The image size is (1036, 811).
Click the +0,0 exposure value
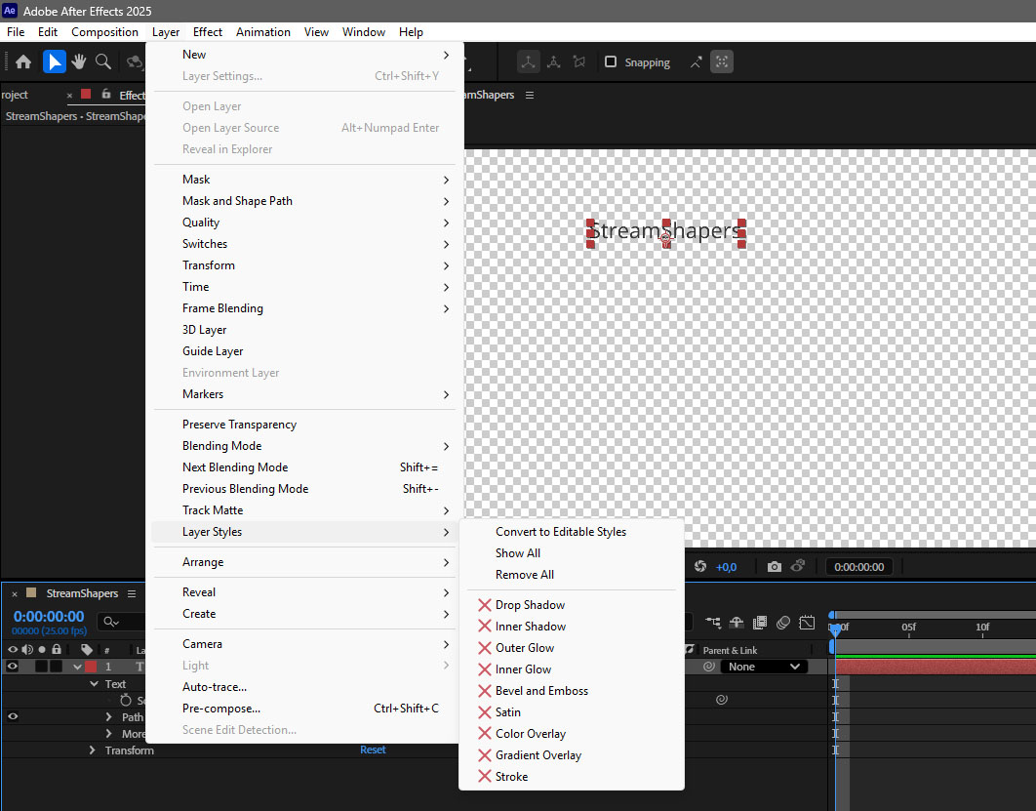(x=726, y=567)
